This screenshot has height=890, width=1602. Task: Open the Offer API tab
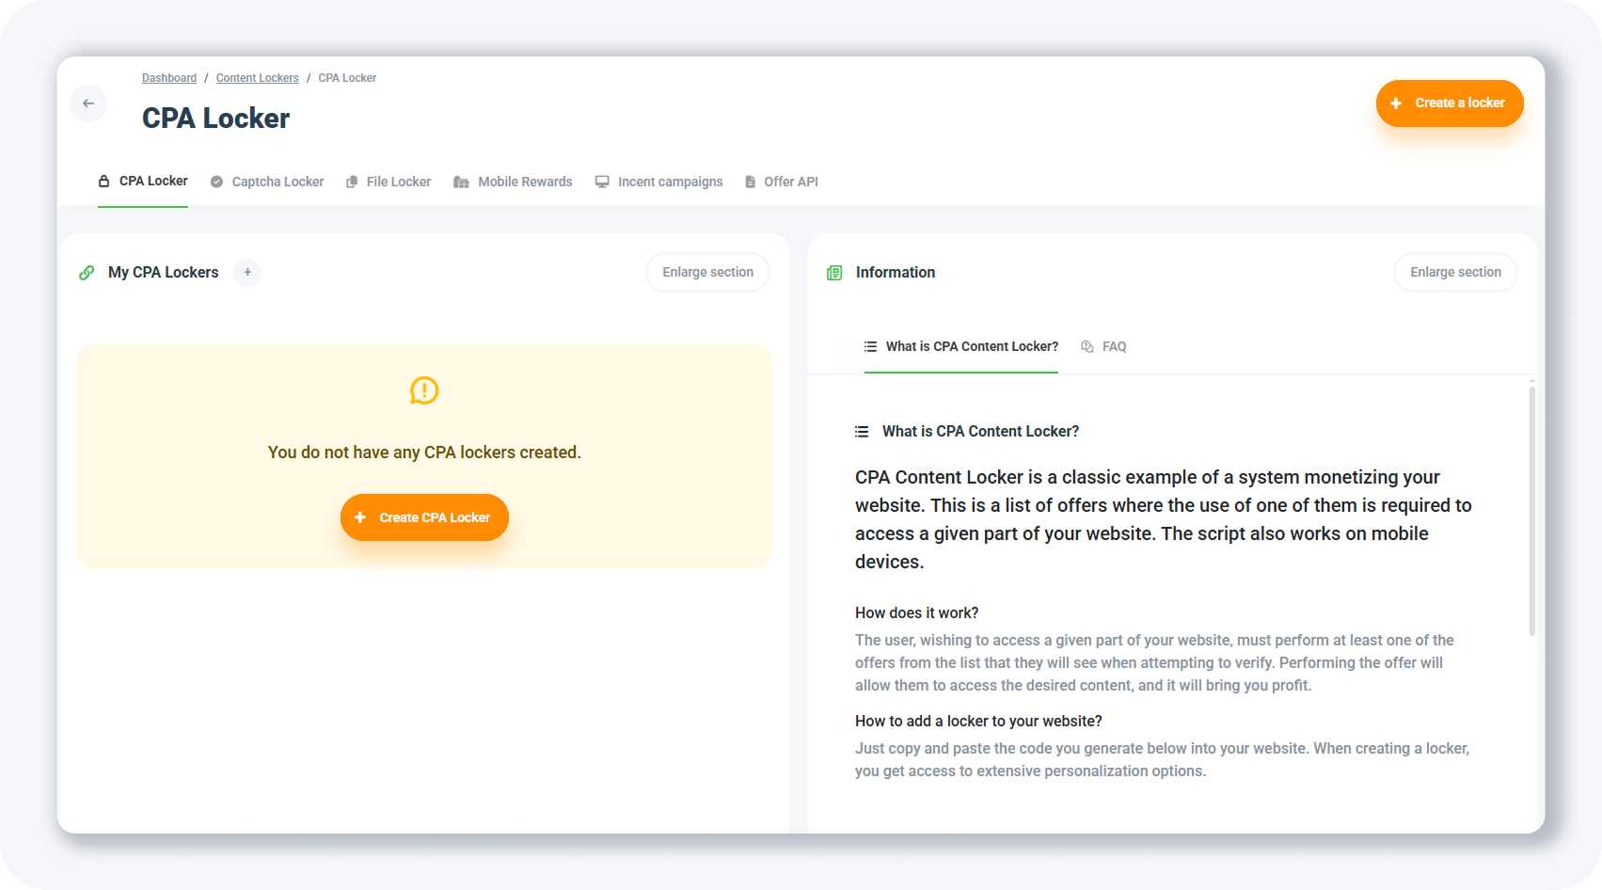click(x=781, y=182)
